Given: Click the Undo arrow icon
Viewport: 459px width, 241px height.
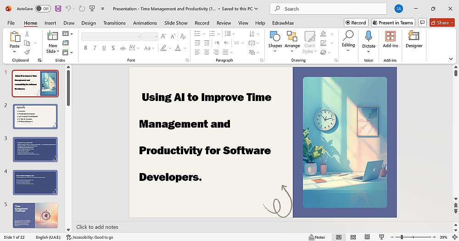Looking at the screenshot, I should coord(68,8).
